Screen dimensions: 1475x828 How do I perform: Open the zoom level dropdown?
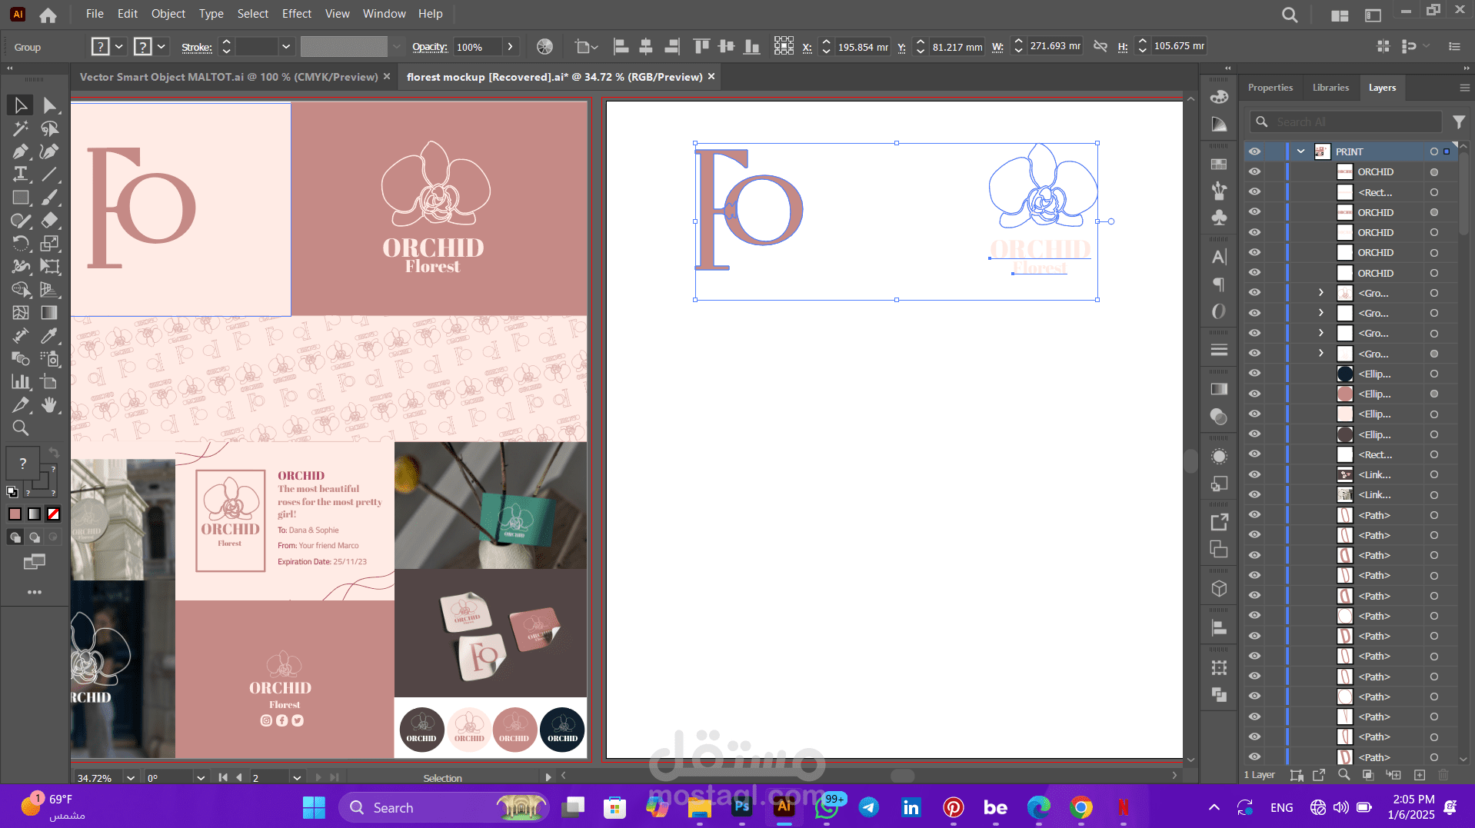click(x=130, y=778)
